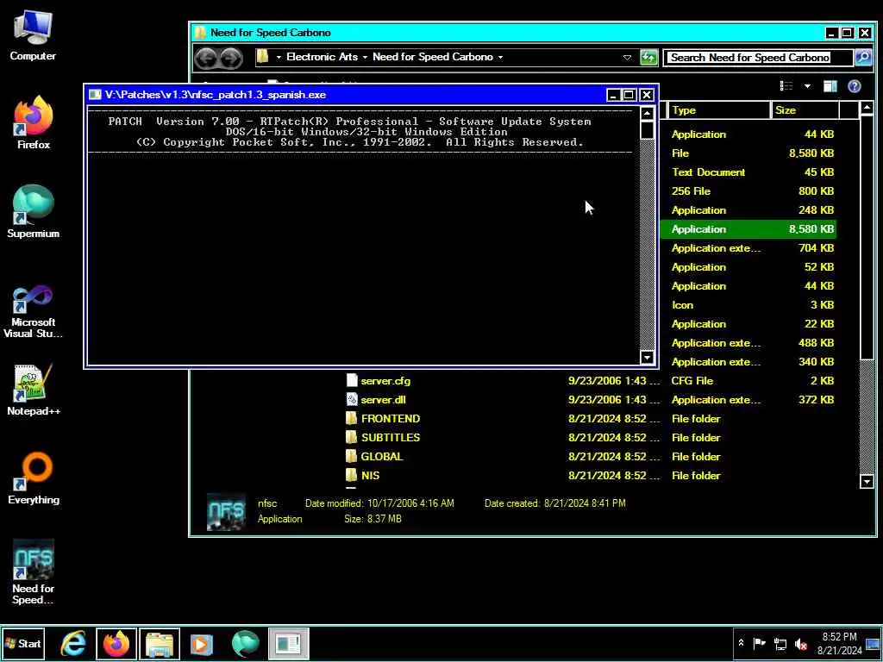Select the Need for Speed Carbono breadcrumb
The image size is (883, 662).
(x=433, y=57)
